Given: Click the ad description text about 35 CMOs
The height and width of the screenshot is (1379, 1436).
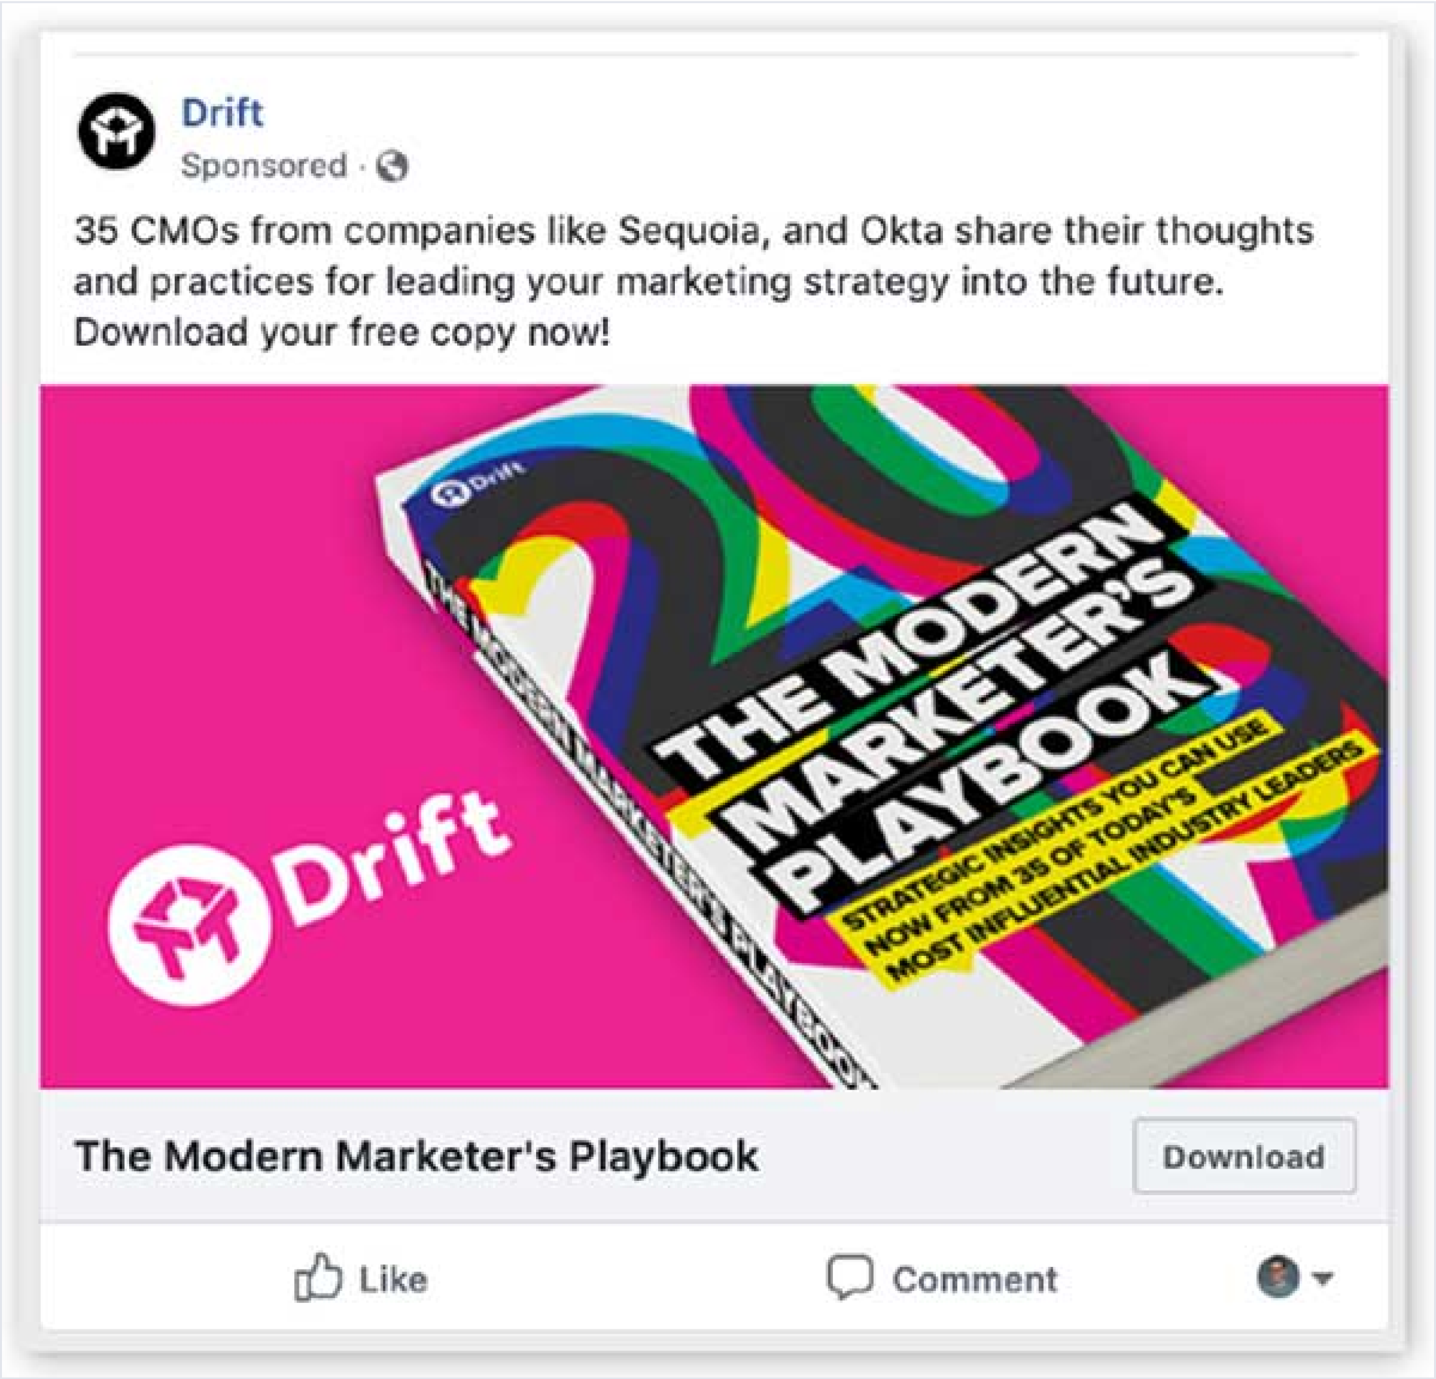Looking at the screenshot, I should click(x=693, y=281).
